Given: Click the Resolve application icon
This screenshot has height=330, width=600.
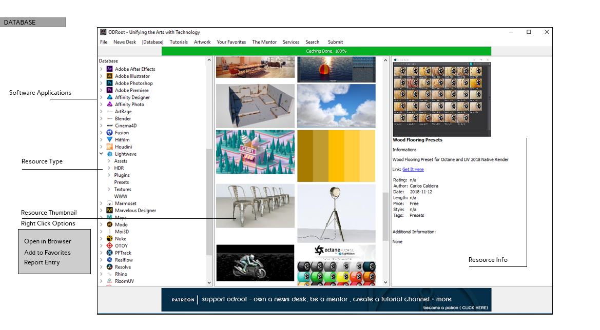Looking at the screenshot, I should (110, 267).
